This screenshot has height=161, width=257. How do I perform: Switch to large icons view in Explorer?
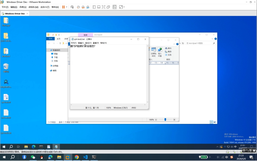point(215,122)
